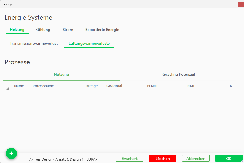Open the Kühlung tab
The image size is (244, 163).
(x=43, y=30)
